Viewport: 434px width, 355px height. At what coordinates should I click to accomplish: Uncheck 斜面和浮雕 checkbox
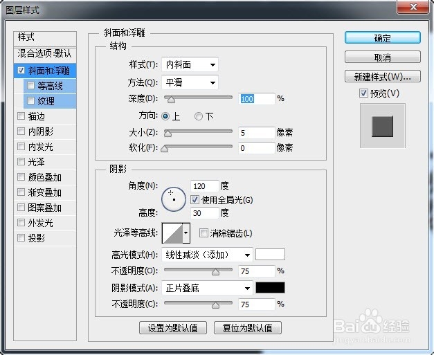(21, 71)
